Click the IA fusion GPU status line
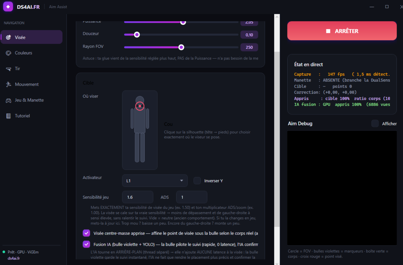403x265 pixels. (342, 104)
